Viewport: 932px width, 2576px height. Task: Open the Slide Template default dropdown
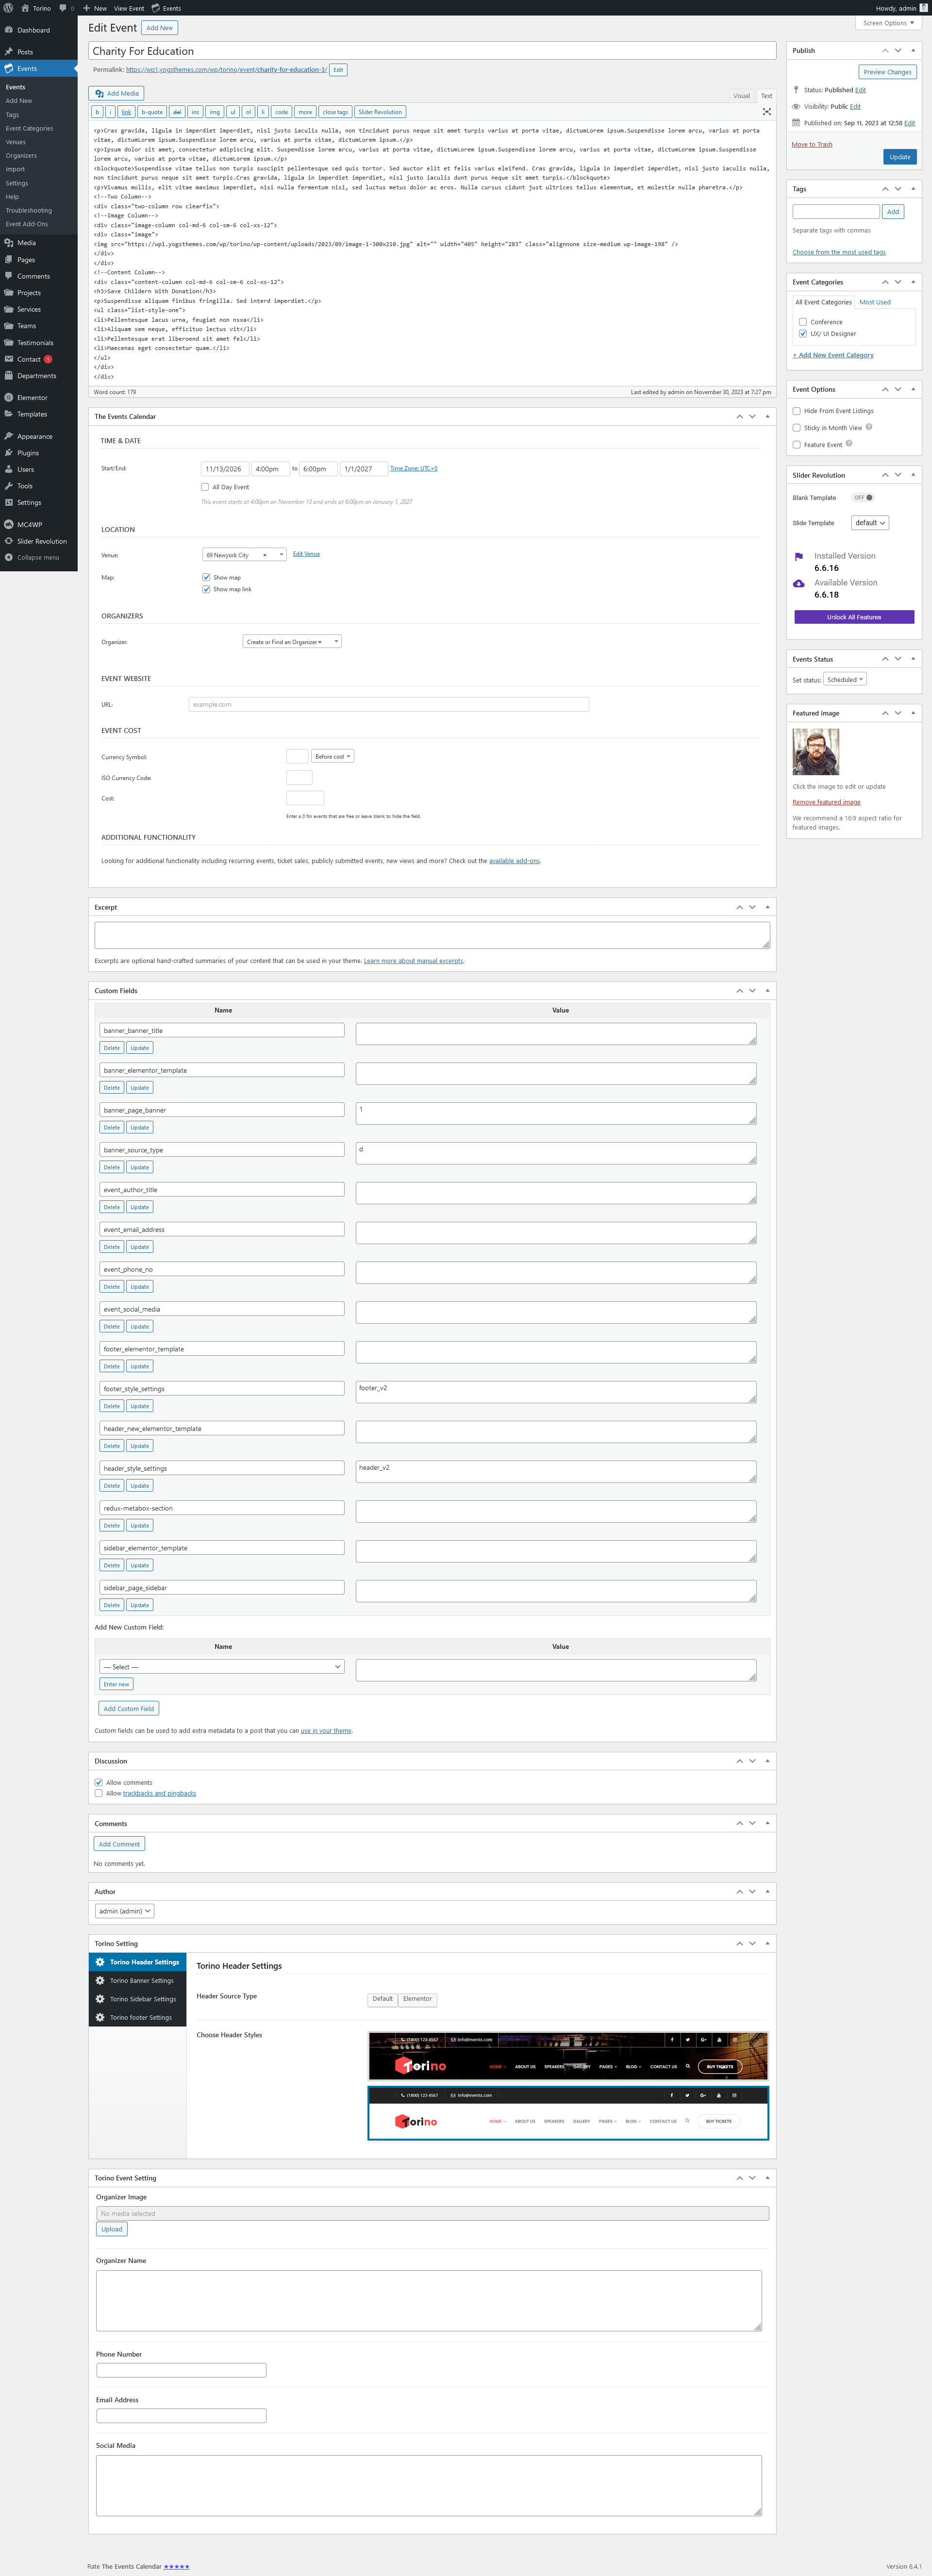tap(869, 523)
